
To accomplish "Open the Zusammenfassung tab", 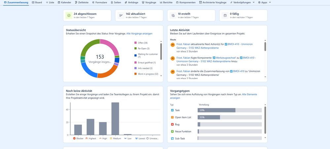I will point(16,3).
